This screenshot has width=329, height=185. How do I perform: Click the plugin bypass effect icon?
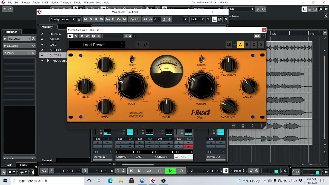click(76, 36)
